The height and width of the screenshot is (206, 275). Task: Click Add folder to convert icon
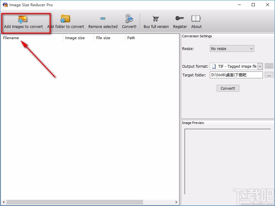65,19
